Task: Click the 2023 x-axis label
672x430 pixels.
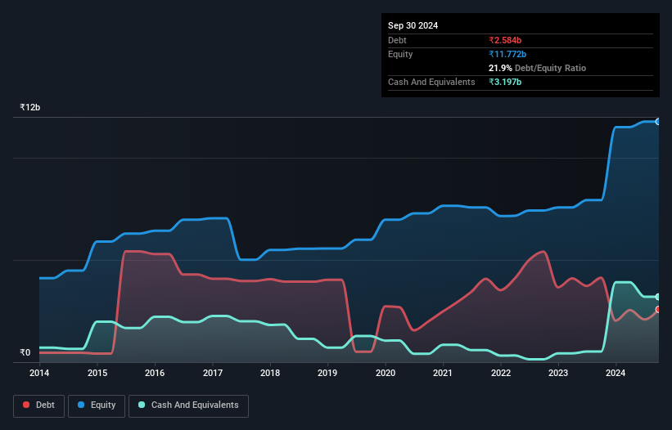Action: pos(558,373)
